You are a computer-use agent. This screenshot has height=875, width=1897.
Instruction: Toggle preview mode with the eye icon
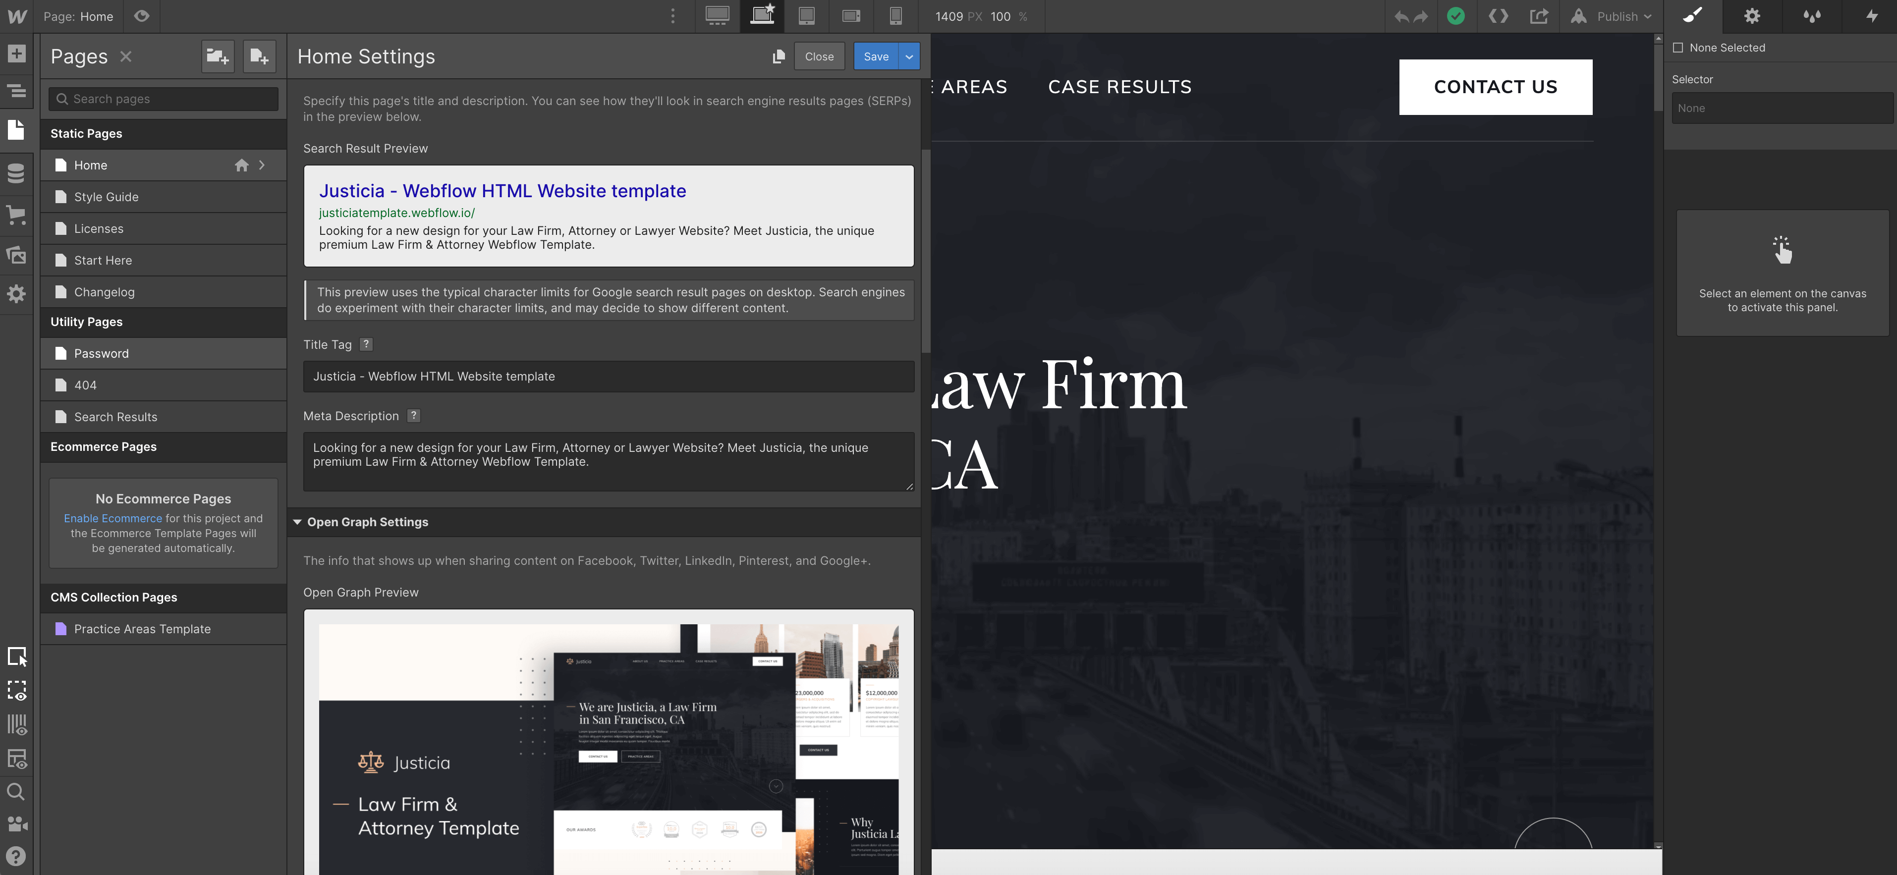(x=141, y=15)
